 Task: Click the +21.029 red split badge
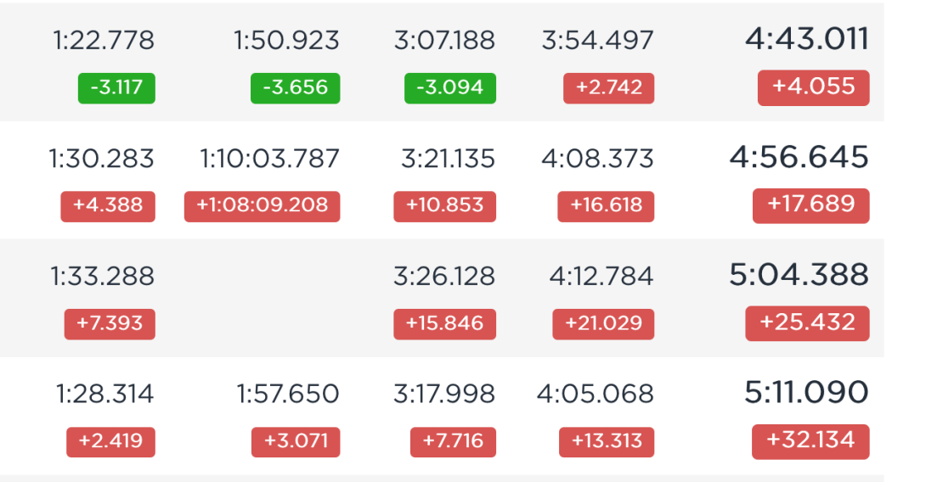[603, 324]
